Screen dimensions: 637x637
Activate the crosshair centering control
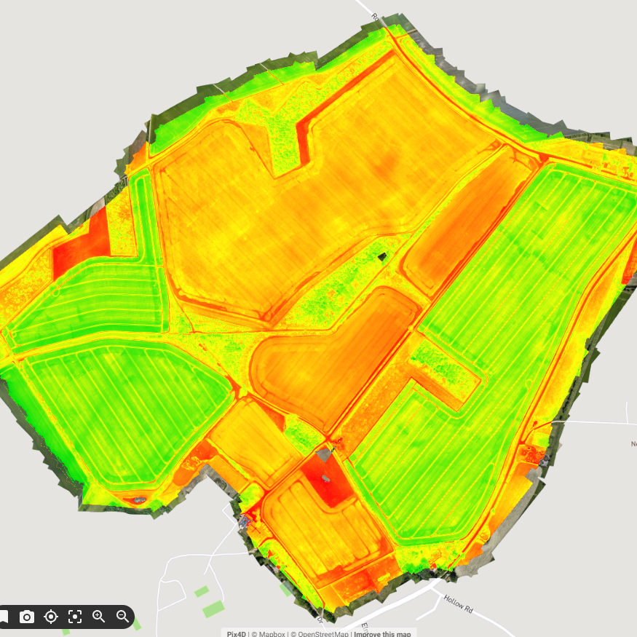tap(50, 617)
